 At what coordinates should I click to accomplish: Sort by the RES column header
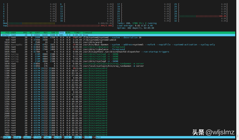pos(46,33)
